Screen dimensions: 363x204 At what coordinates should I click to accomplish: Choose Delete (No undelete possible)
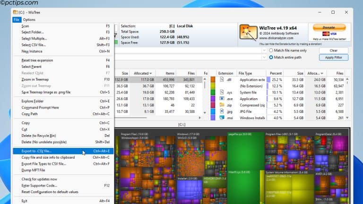(63, 142)
